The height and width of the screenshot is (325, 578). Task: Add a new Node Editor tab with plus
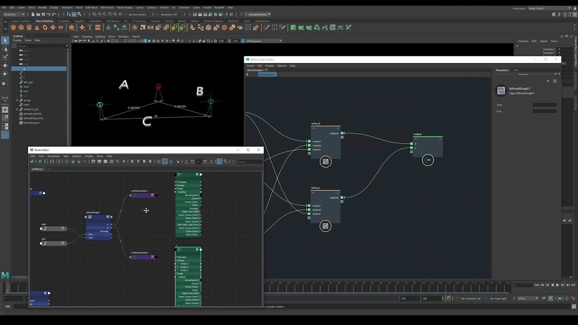point(50,169)
